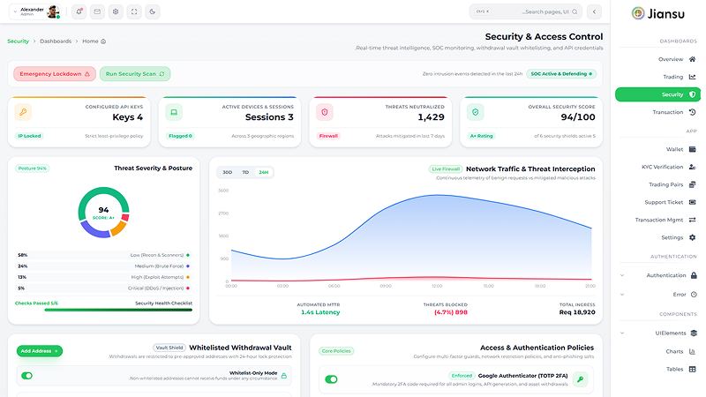Click Settings gear icon in sidebar
The height and width of the screenshot is (397, 706).
693,237
